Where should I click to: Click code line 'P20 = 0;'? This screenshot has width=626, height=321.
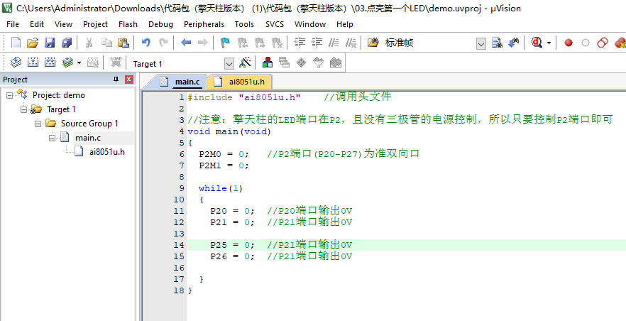232,211
